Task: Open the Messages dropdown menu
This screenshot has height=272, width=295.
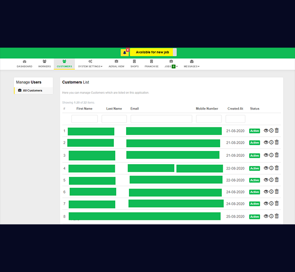Action: 192,64
